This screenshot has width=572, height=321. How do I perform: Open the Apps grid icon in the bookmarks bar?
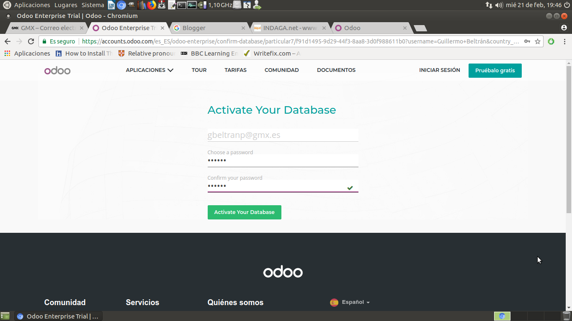(x=7, y=53)
